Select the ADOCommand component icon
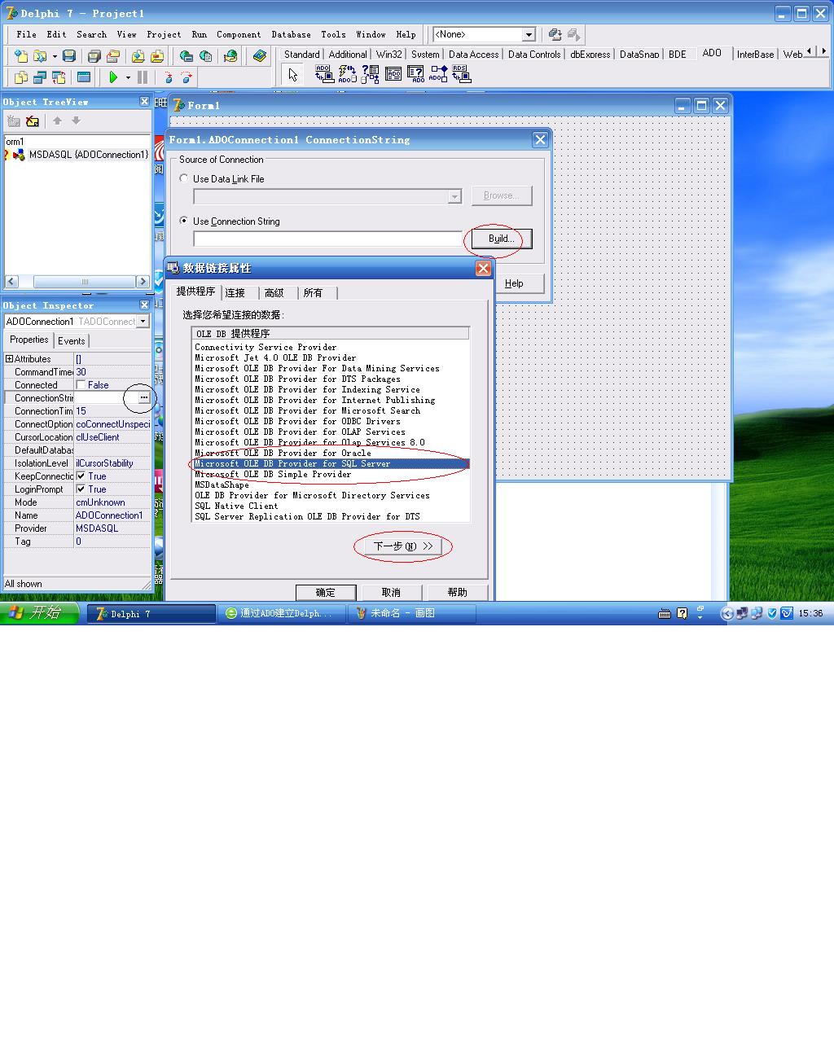The width and height of the screenshot is (834, 1039). (x=347, y=74)
